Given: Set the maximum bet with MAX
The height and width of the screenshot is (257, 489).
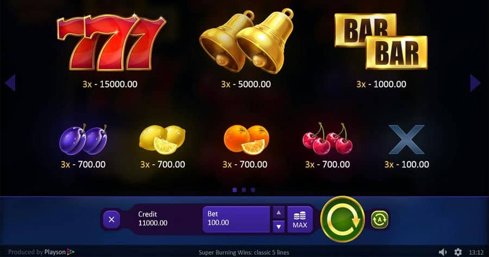Looking at the screenshot, I should click(300, 220).
